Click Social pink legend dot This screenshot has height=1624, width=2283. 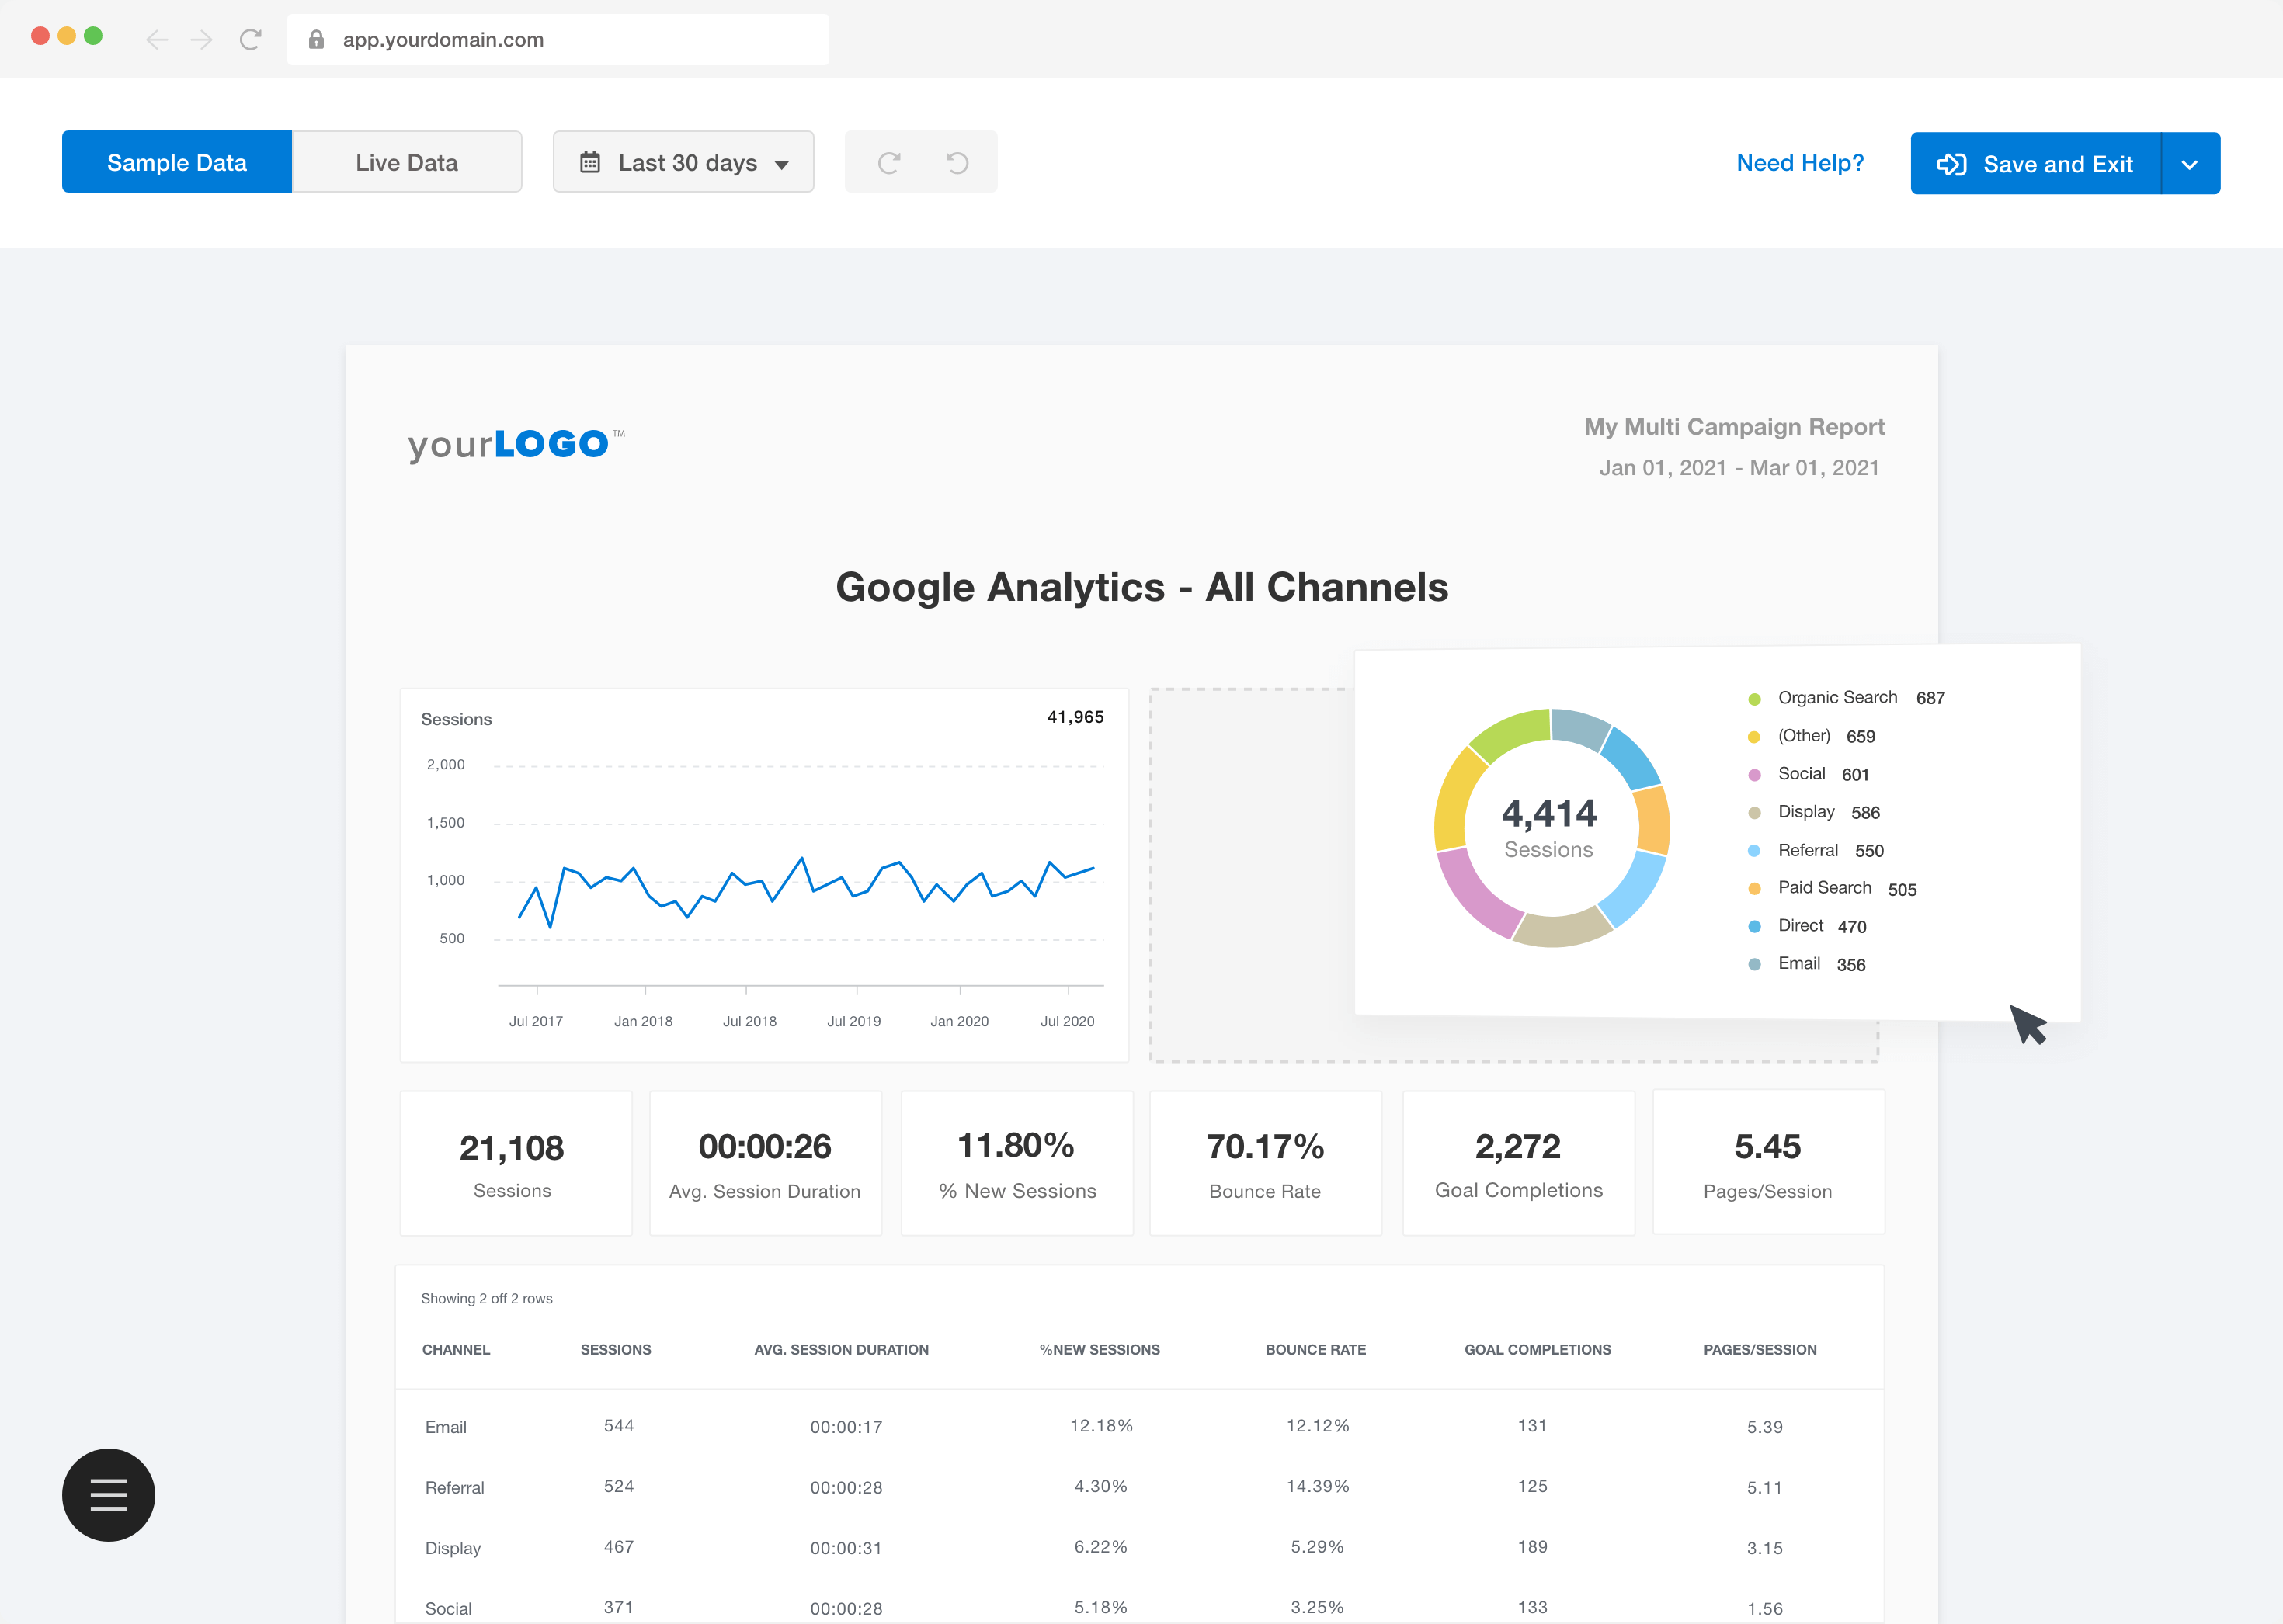(x=1753, y=775)
